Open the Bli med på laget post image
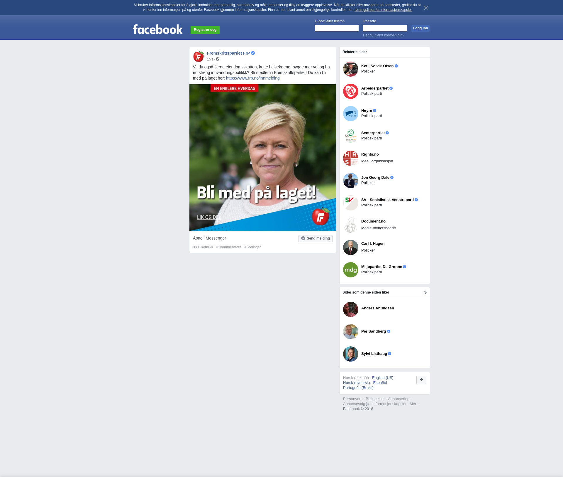This screenshot has height=477, width=563. pos(263,158)
